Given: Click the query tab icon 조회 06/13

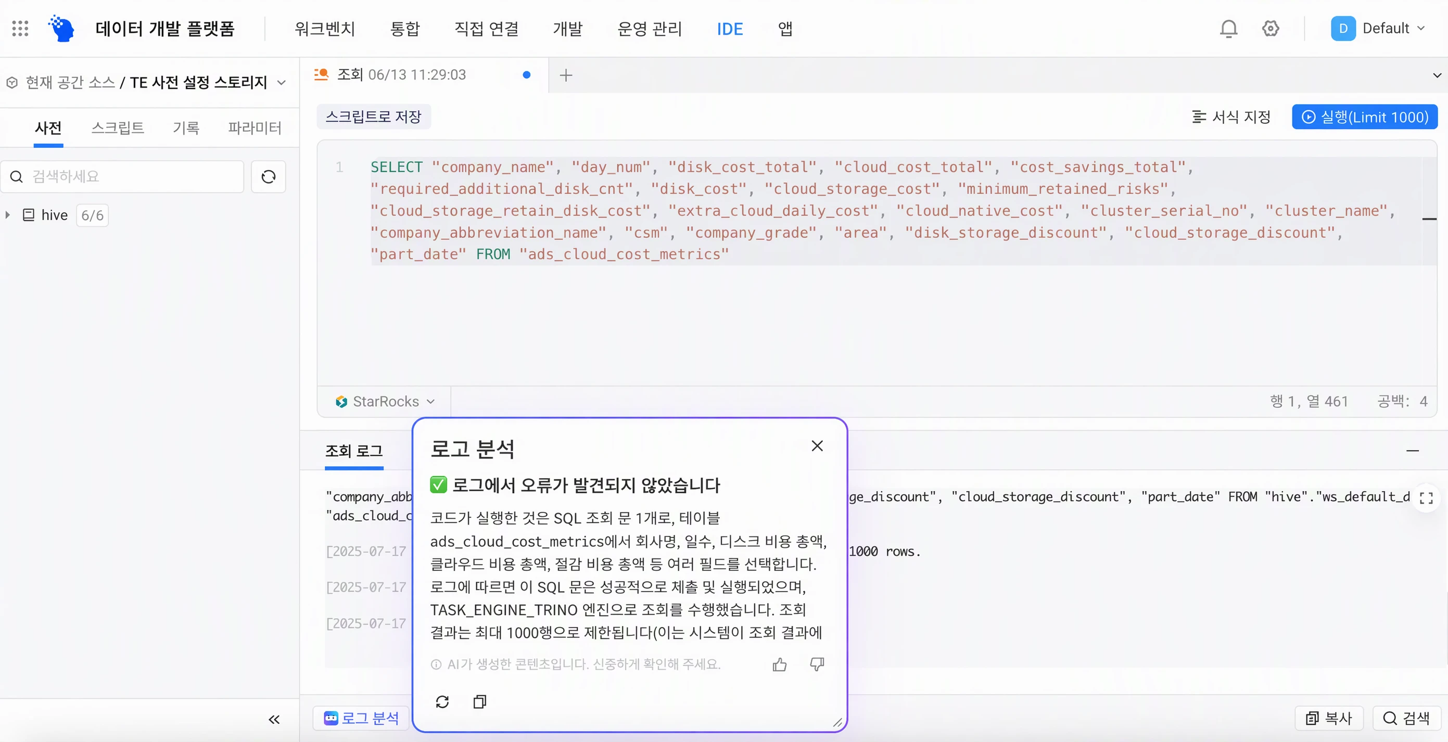Looking at the screenshot, I should pos(321,75).
